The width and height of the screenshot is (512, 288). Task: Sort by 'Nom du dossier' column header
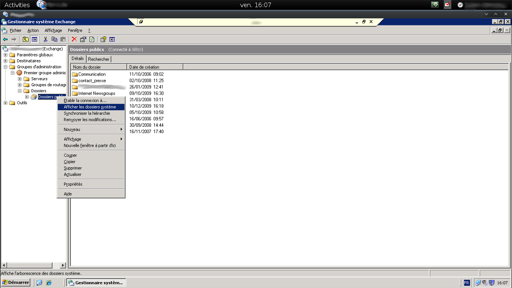pyautogui.click(x=99, y=67)
